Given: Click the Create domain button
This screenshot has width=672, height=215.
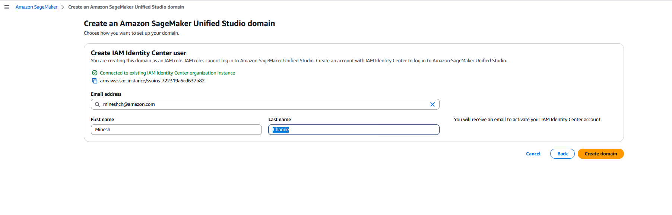Looking at the screenshot, I should [x=600, y=154].
